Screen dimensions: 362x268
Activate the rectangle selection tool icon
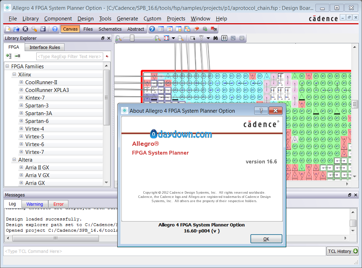pyautogui.click(x=193, y=38)
